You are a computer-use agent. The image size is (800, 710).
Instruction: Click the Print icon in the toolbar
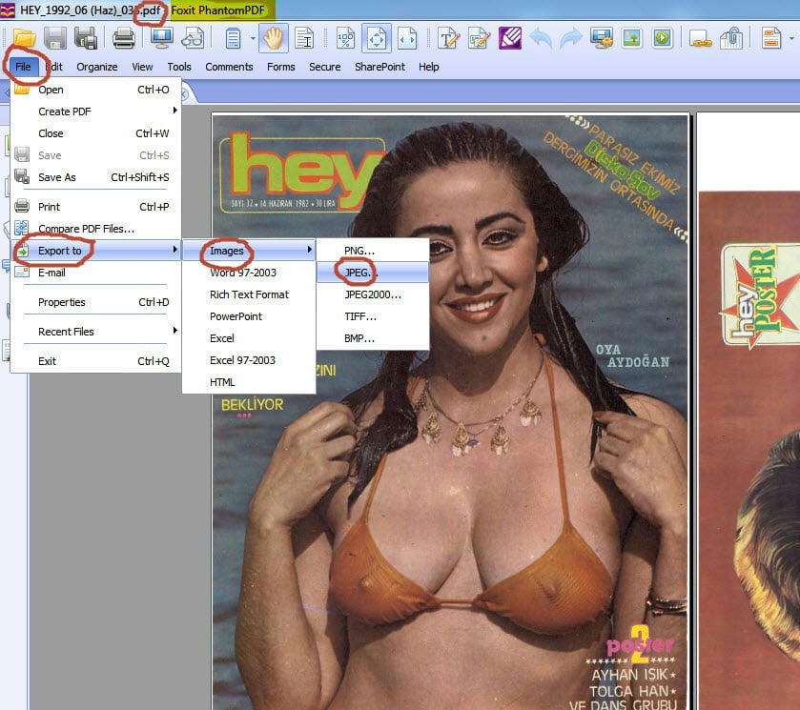click(x=124, y=38)
